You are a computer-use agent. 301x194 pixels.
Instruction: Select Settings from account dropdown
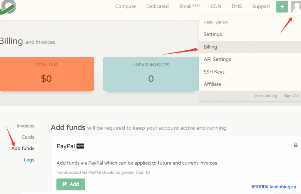[213, 34]
